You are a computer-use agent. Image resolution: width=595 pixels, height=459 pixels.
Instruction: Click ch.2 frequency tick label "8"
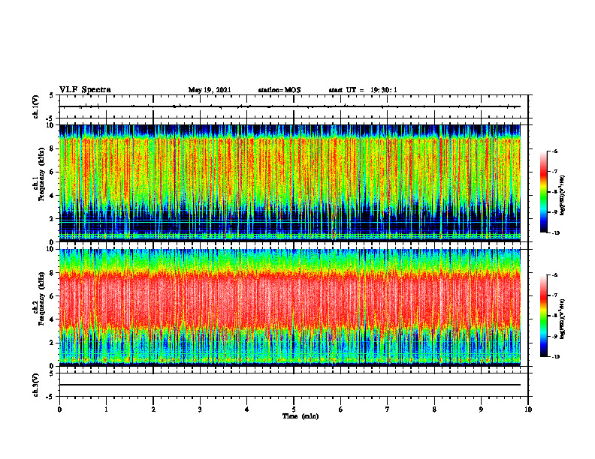[53, 273]
